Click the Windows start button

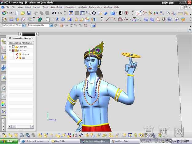(9, 141)
